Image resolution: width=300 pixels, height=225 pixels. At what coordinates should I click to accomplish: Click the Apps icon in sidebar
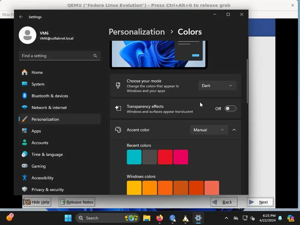coord(25,131)
